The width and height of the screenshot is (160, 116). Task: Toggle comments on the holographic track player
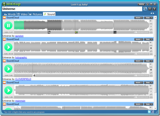click(151, 54)
